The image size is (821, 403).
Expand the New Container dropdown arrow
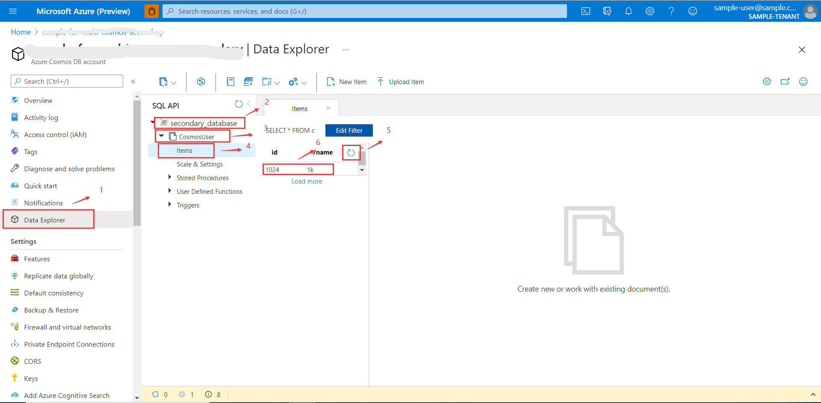point(174,83)
